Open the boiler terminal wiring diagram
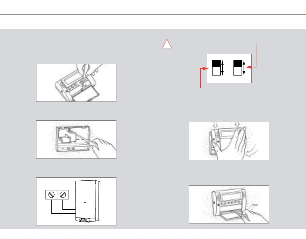This screenshot has width=306, height=239. [x=76, y=201]
